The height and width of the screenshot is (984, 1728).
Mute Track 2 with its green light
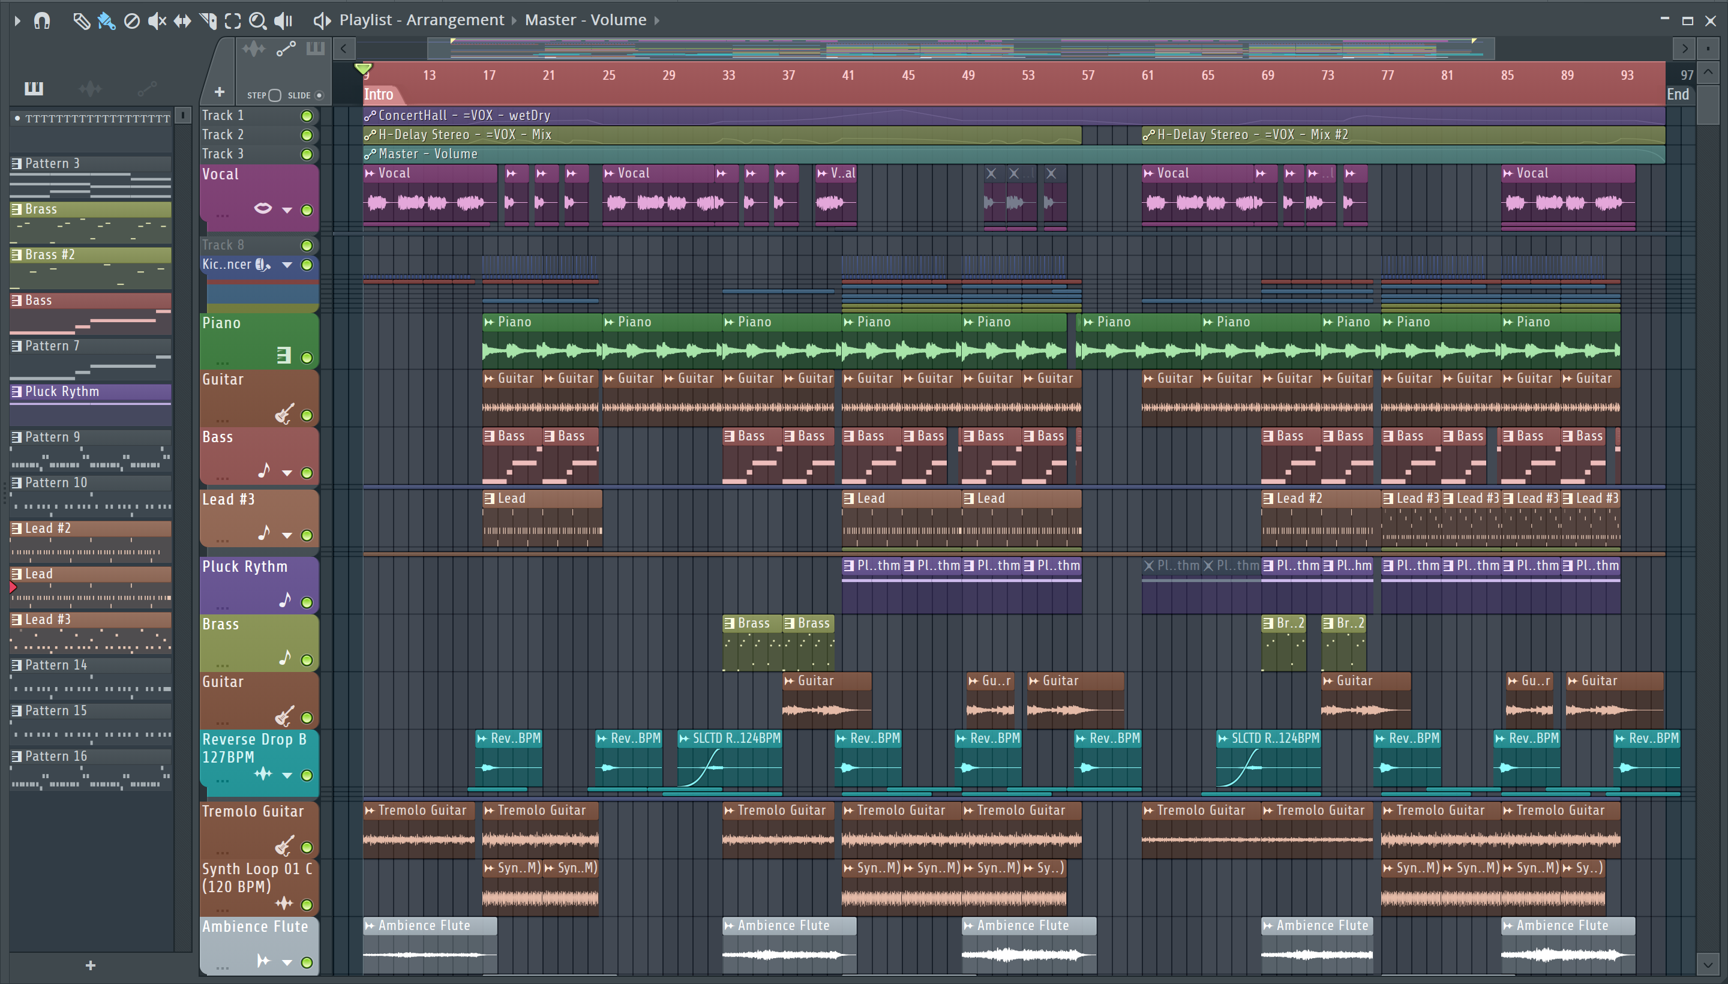307,135
